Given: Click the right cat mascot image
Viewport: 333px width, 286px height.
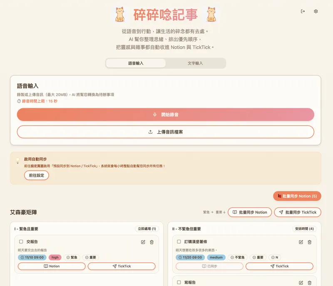Looking at the screenshot, I should click(x=211, y=15).
